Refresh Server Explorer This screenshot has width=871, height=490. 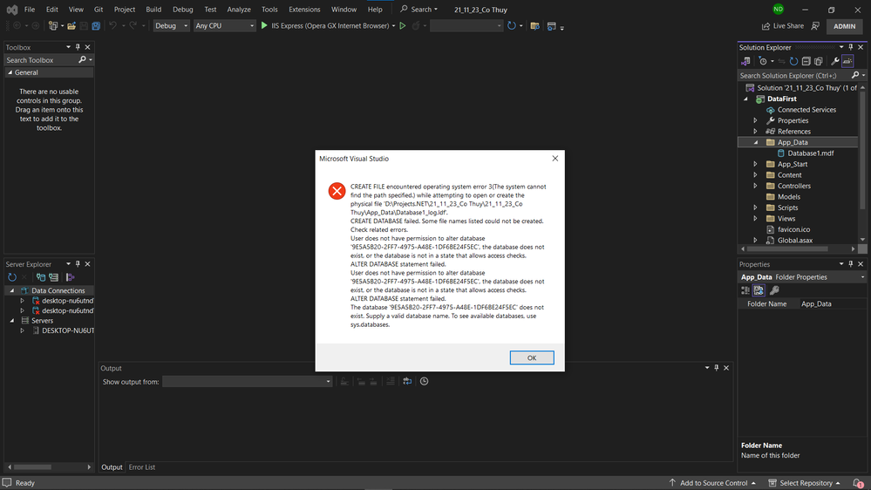[x=12, y=277]
